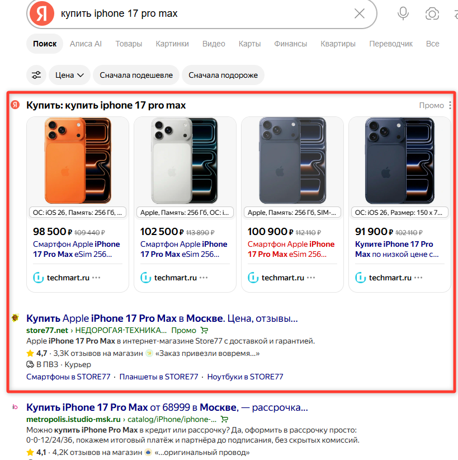The image size is (458, 460).
Task: Sort results by Сначала подороже
Action: coord(223,75)
